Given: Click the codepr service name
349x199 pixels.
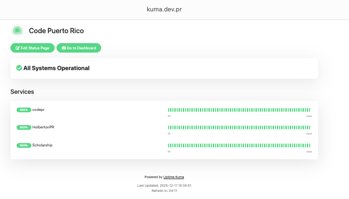Looking at the screenshot, I should click(38, 110).
